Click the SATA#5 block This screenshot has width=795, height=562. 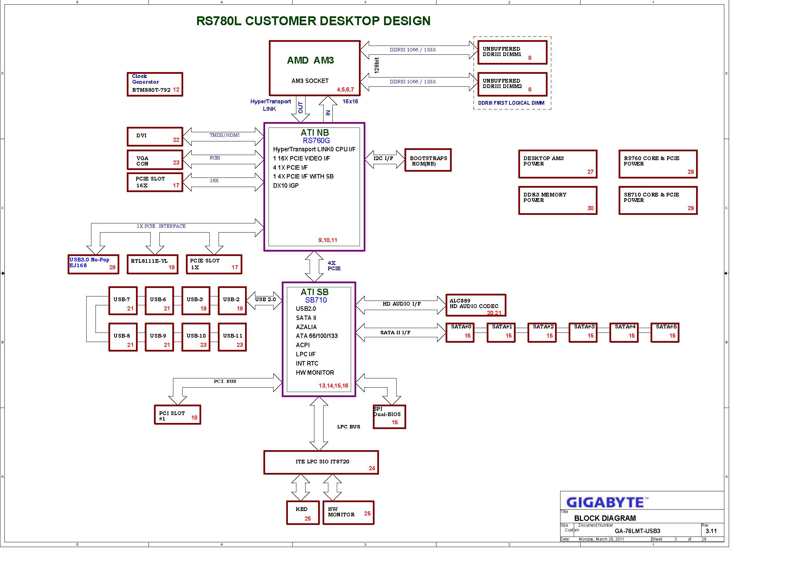pyautogui.click(x=665, y=333)
